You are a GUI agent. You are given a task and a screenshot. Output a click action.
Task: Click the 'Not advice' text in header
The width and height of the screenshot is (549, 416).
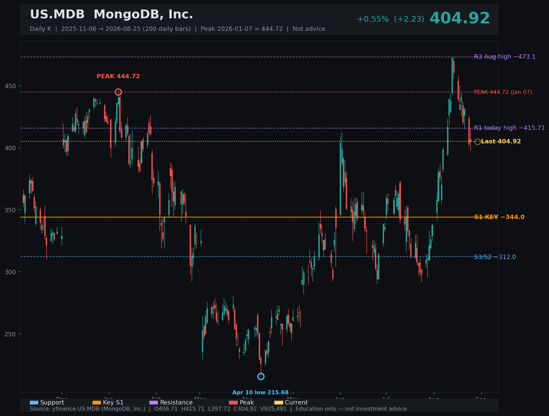pos(309,29)
